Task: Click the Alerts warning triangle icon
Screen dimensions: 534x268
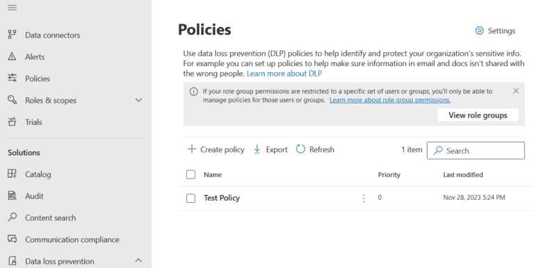Action: click(x=13, y=56)
